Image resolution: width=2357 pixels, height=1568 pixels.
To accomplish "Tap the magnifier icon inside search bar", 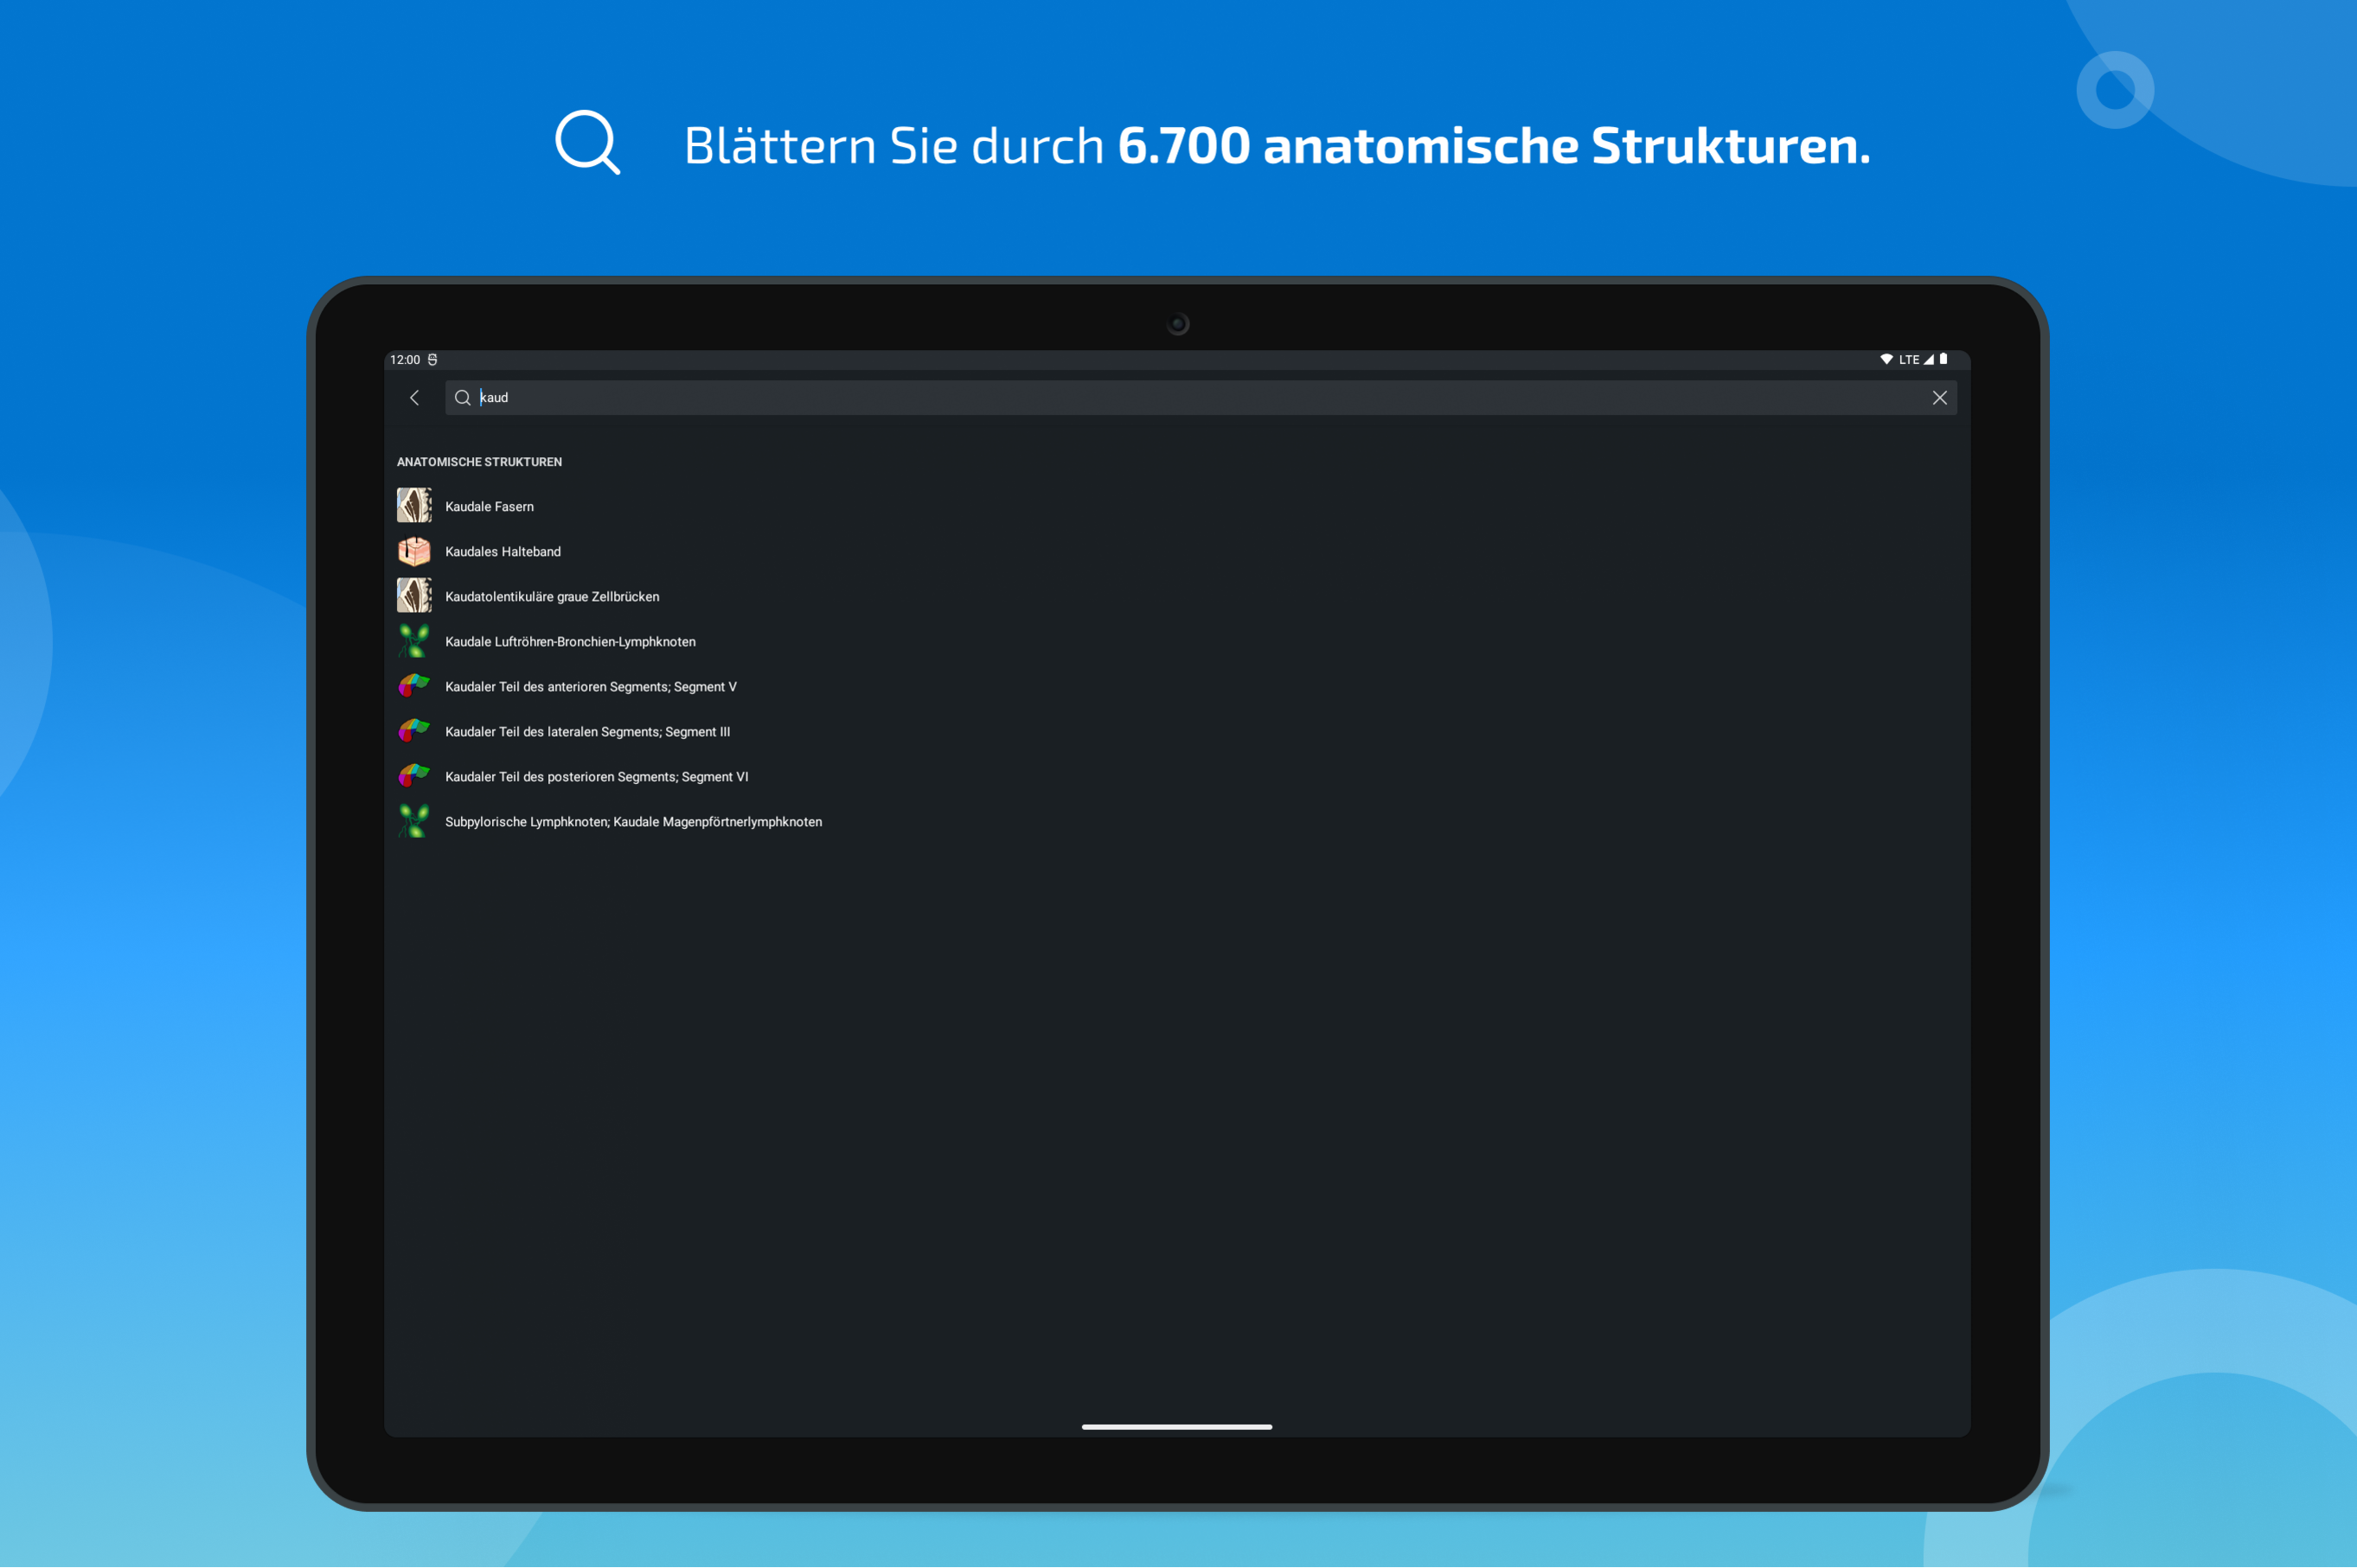I will pyautogui.click(x=462, y=398).
